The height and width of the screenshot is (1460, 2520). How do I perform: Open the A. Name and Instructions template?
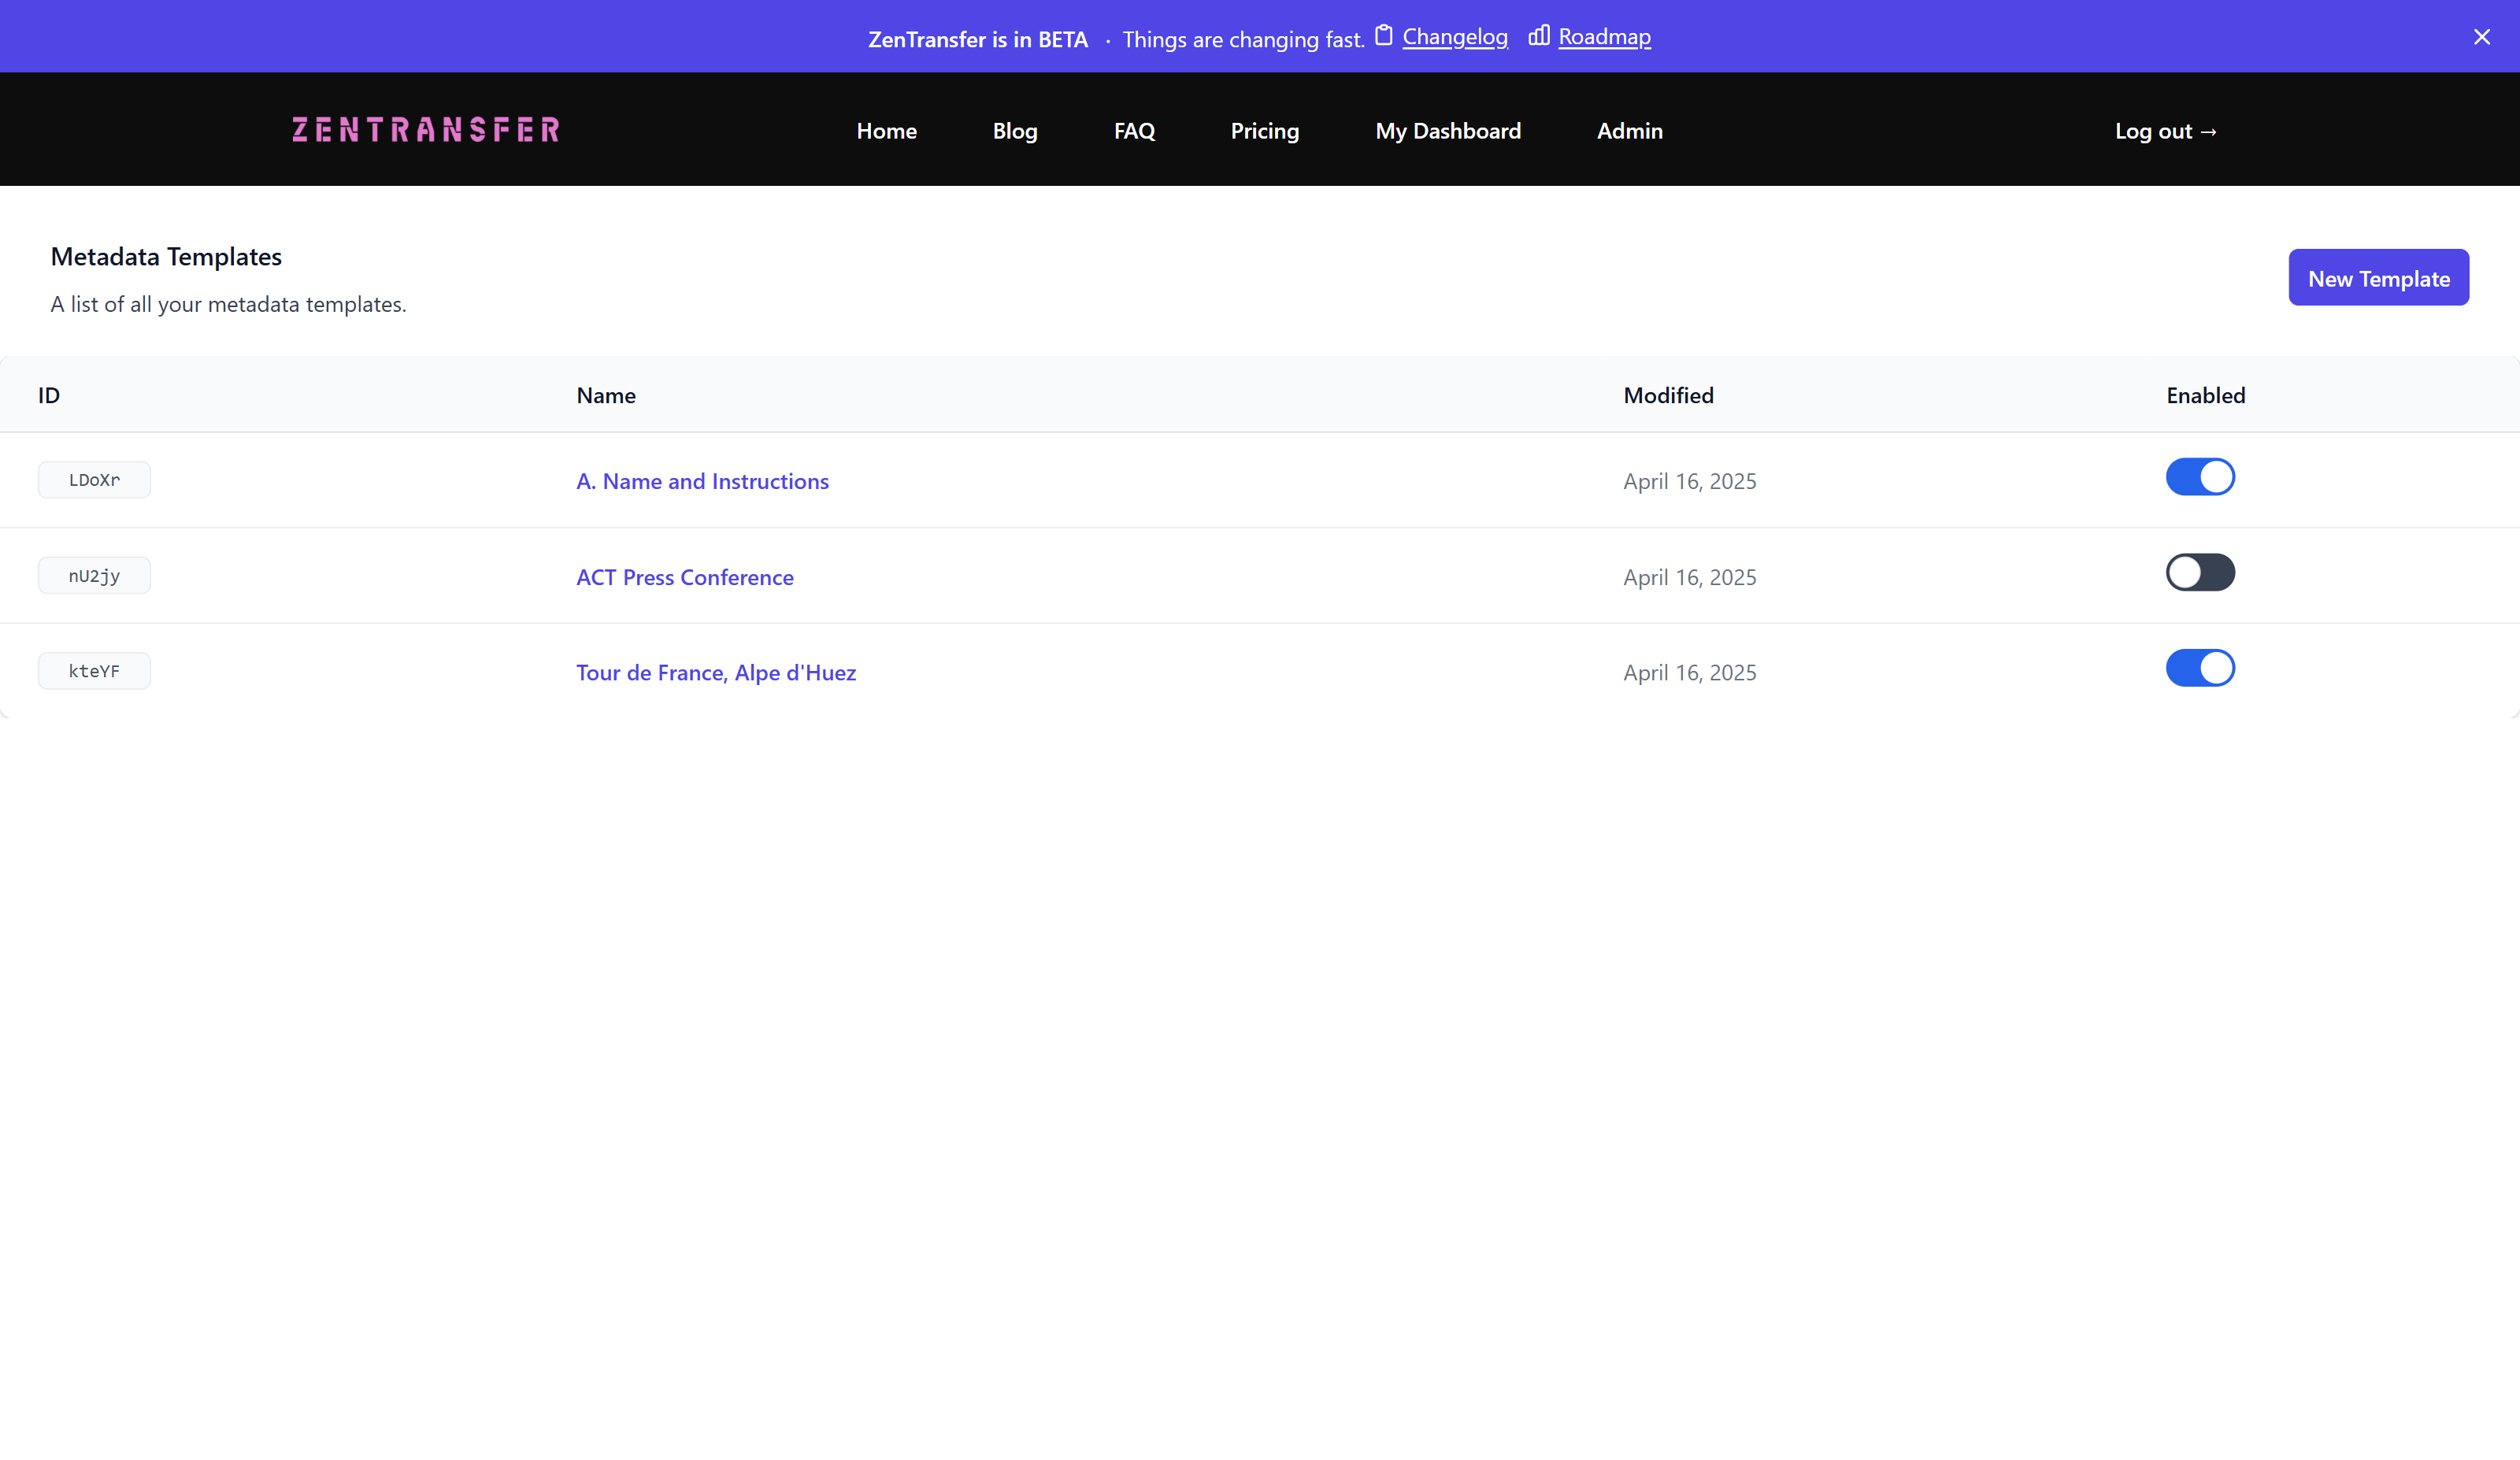point(702,481)
